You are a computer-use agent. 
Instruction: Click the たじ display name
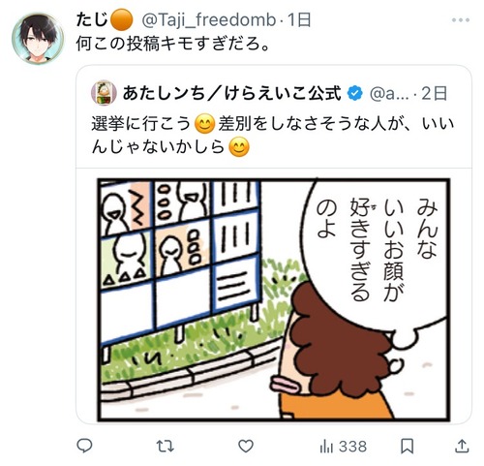(92, 19)
